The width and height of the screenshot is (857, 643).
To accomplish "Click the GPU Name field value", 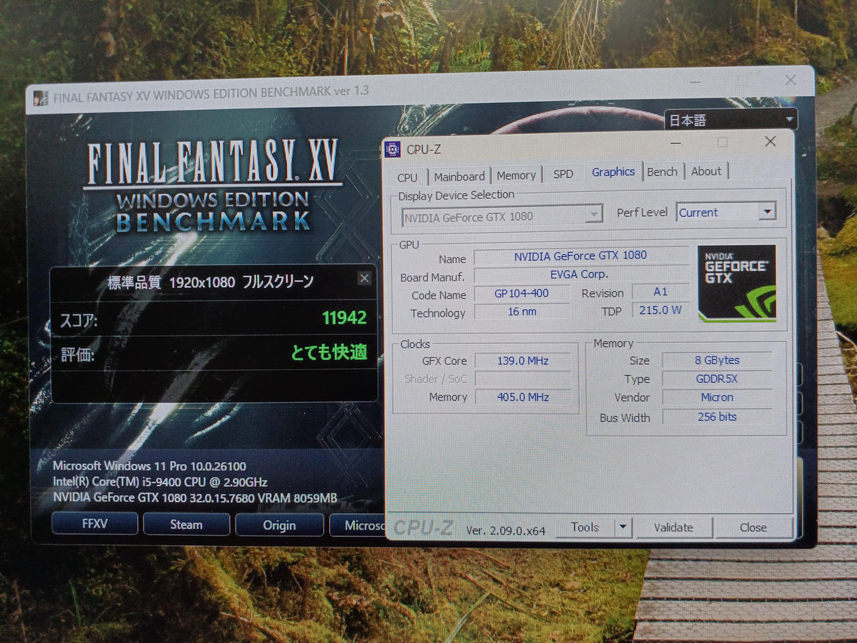I will pos(580,256).
